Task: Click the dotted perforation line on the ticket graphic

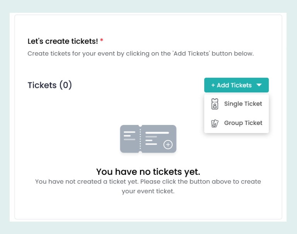Action: [x=140, y=138]
